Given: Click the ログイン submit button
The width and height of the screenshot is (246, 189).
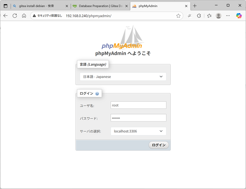Looking at the screenshot, I should 159,145.
